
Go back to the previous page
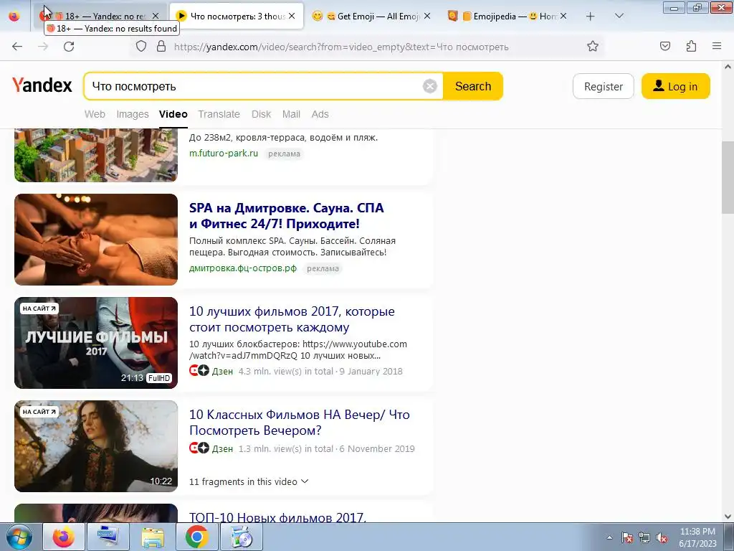(17, 47)
